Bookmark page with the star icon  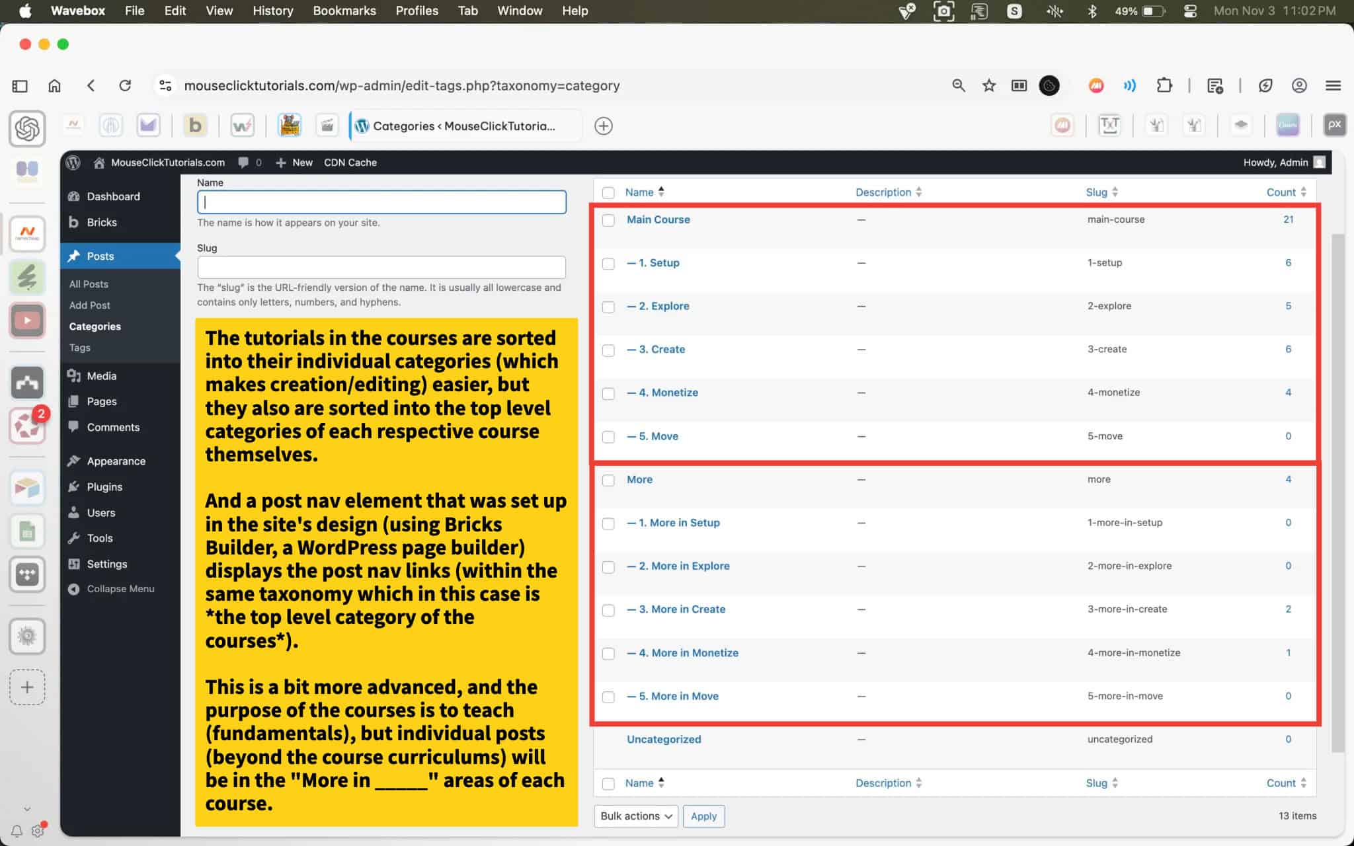pos(988,85)
